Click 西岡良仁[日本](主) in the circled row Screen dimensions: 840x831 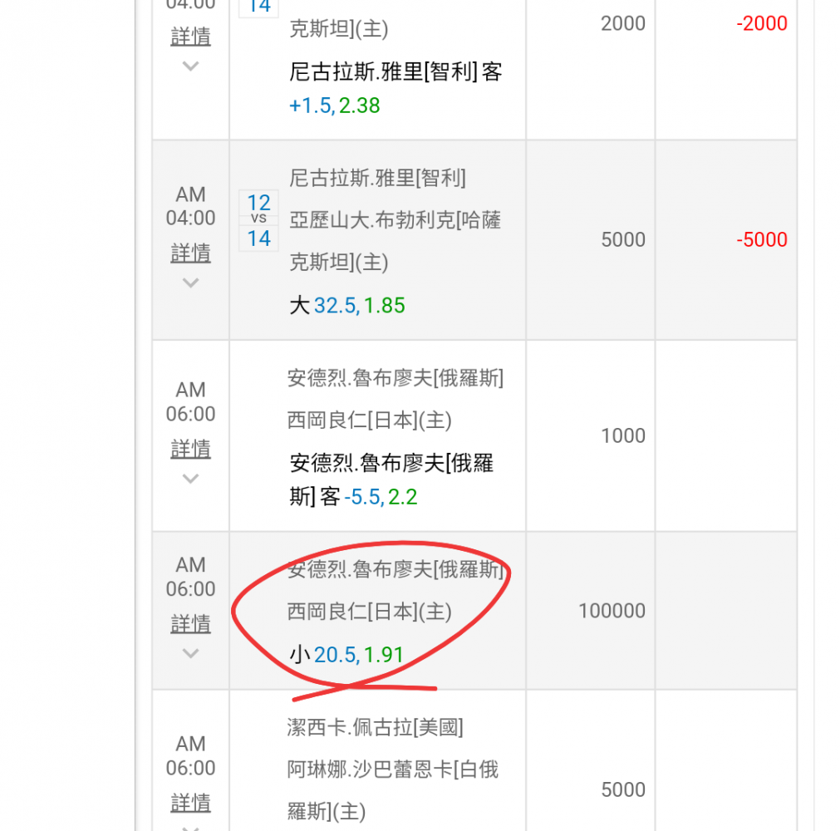(x=369, y=612)
